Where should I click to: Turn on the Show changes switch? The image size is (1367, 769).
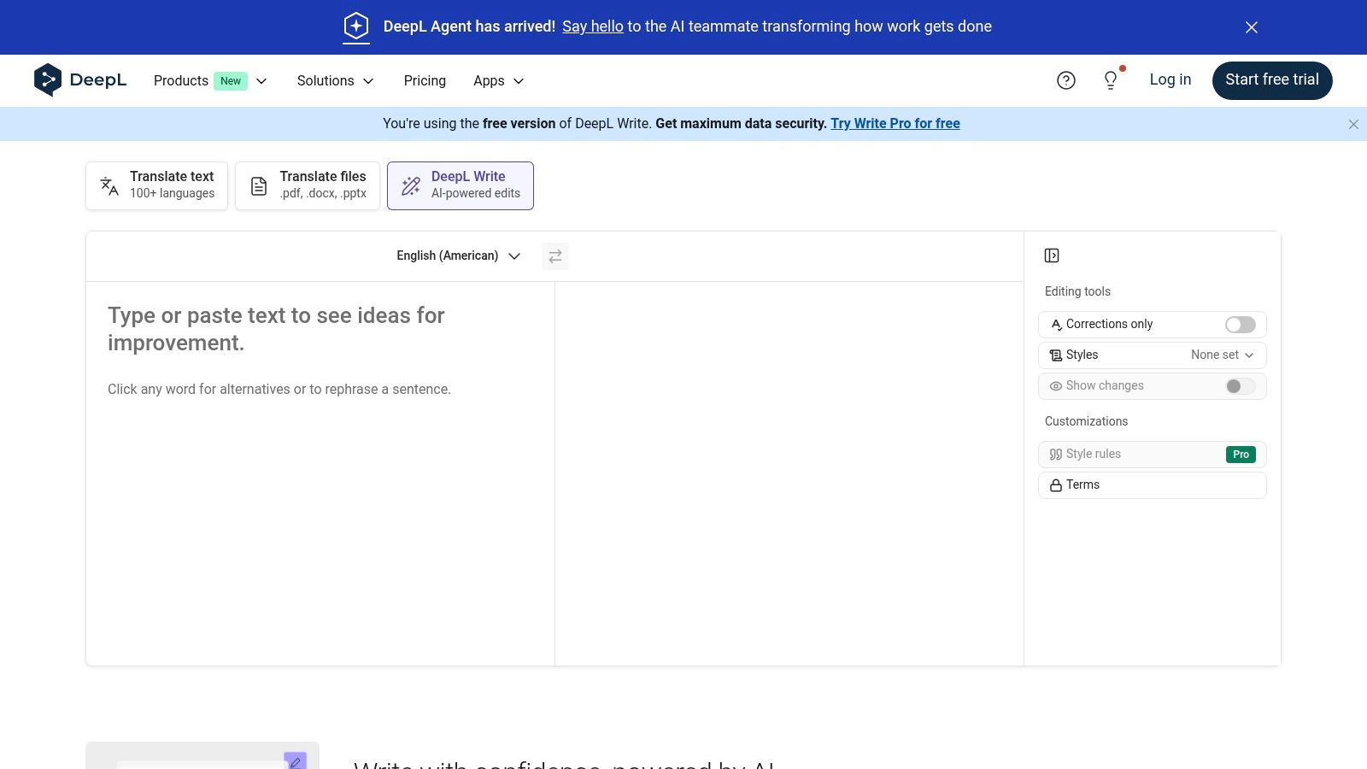pyautogui.click(x=1240, y=386)
